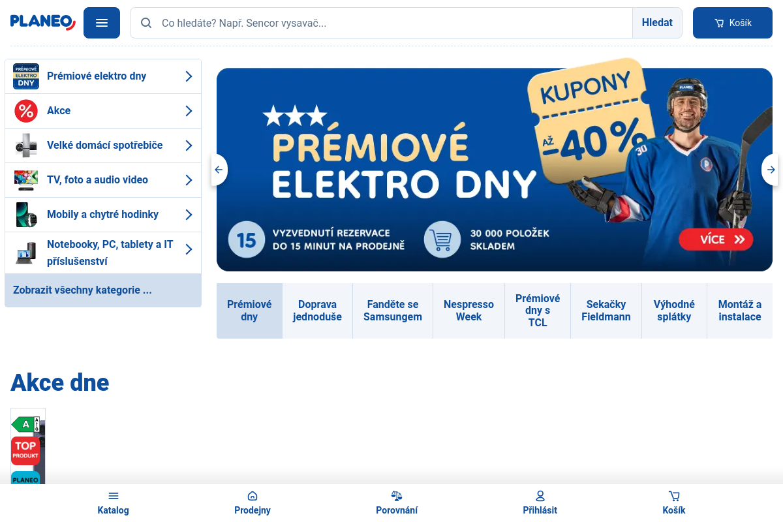Expand the Akce category chevron
The width and height of the screenshot is (783, 522).
point(189,111)
